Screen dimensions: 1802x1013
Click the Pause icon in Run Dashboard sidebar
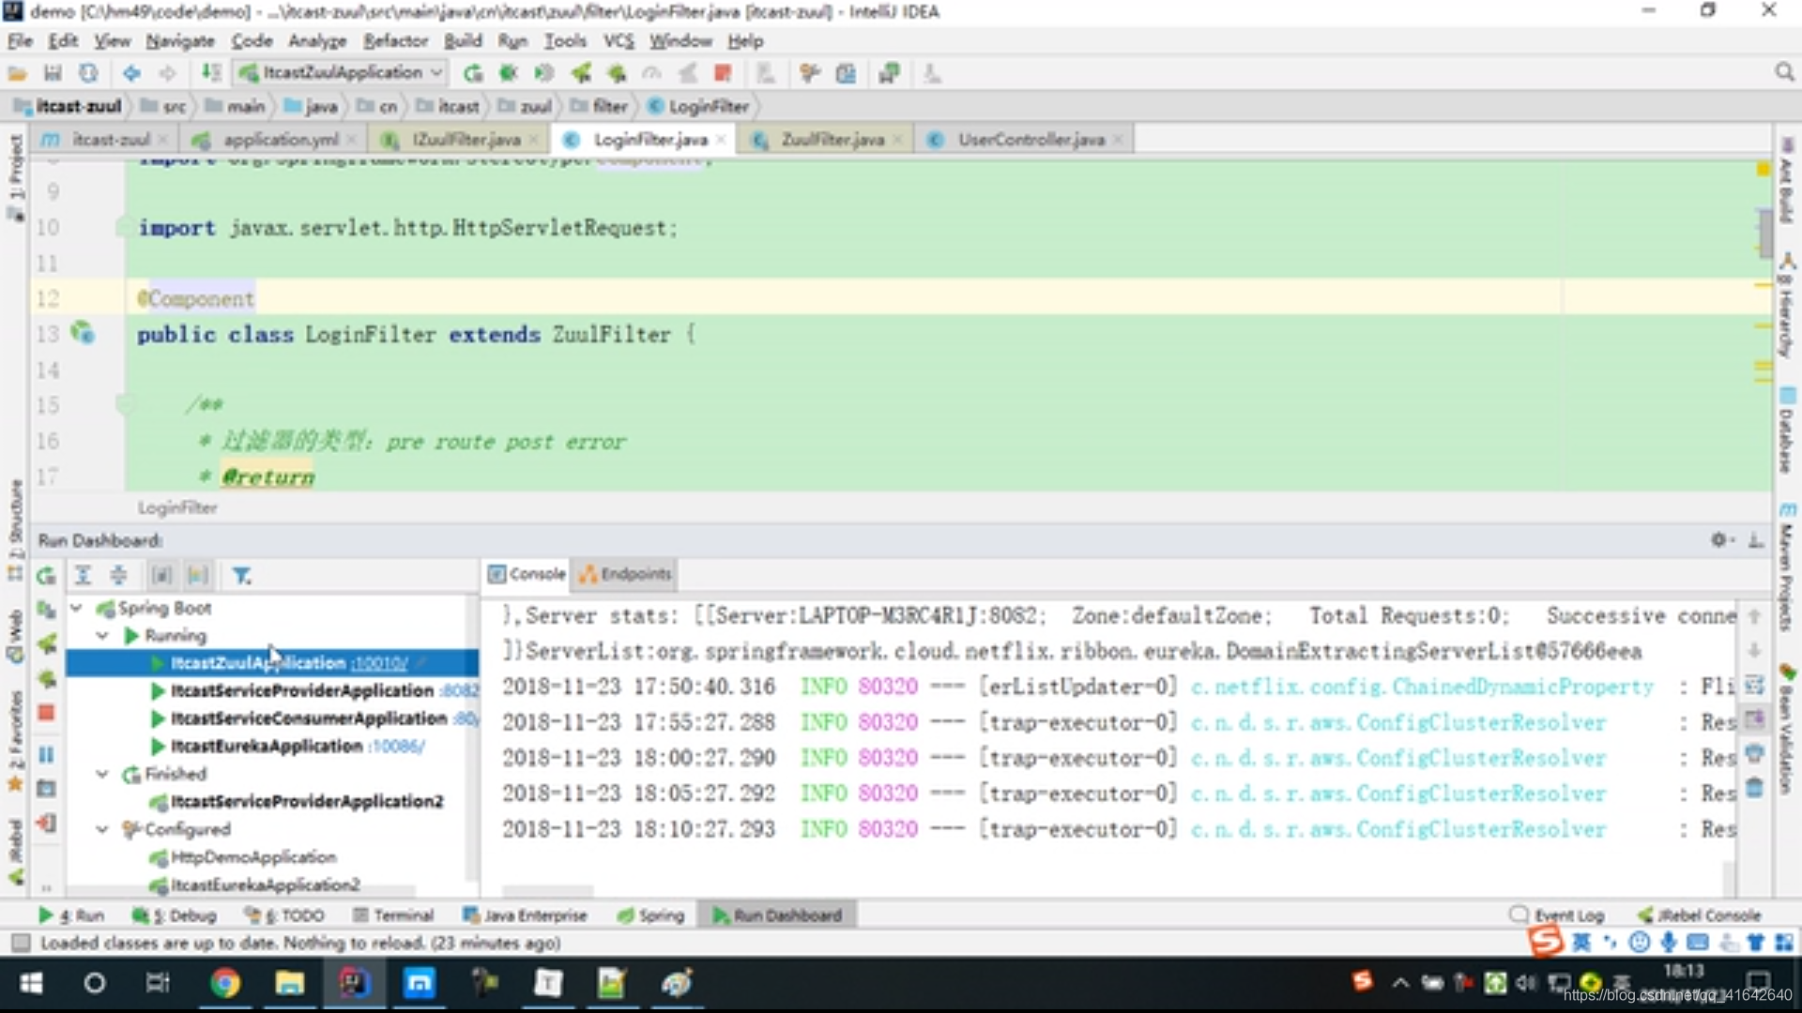coord(46,754)
